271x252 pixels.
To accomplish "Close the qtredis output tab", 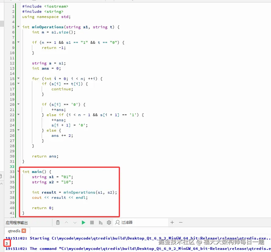I will click(24, 231).
